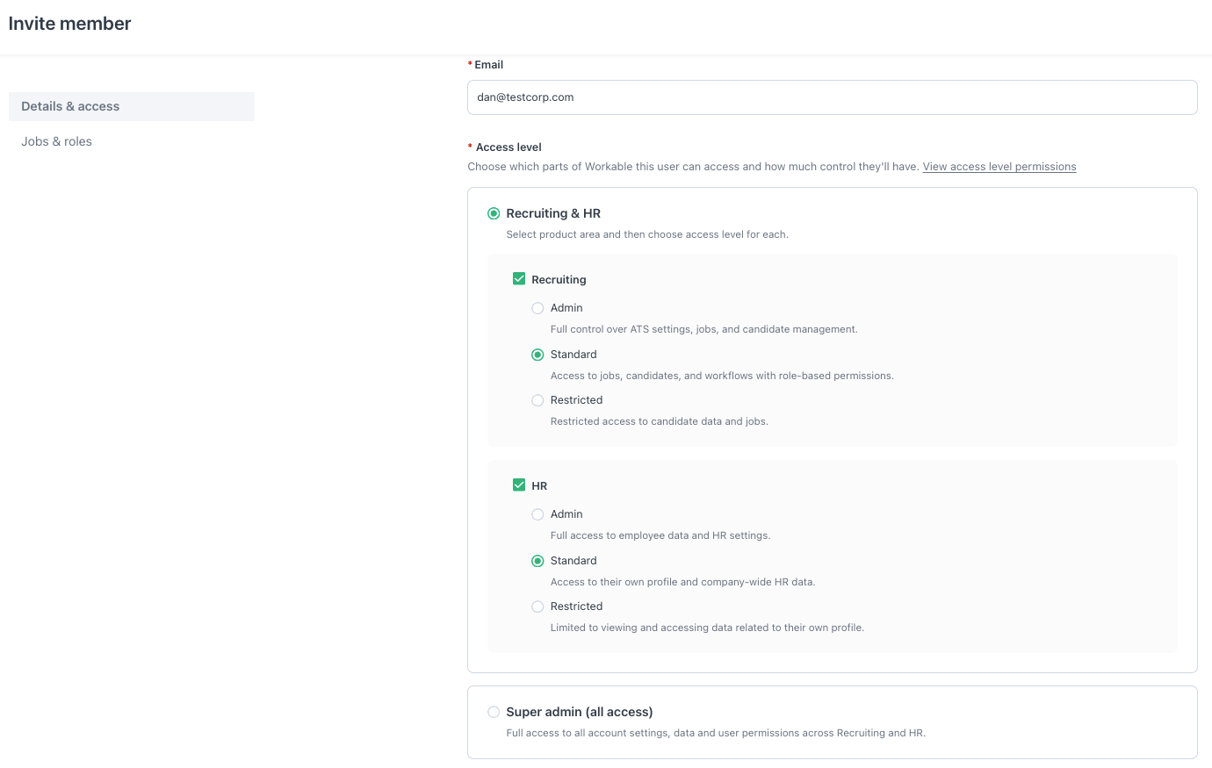
Task: Choose Admin access under HR
Action: [x=537, y=514]
